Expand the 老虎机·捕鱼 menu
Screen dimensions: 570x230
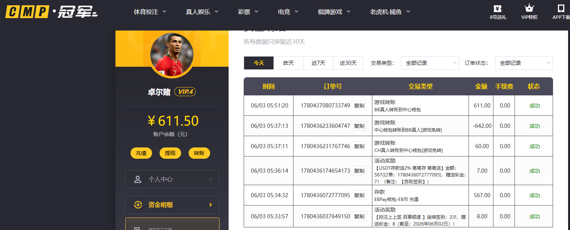click(x=390, y=12)
